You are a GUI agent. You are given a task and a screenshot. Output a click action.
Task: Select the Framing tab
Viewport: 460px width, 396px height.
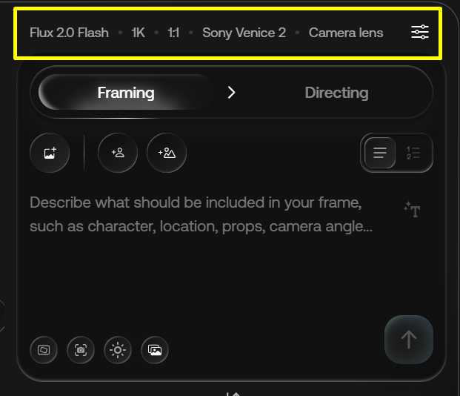[126, 93]
